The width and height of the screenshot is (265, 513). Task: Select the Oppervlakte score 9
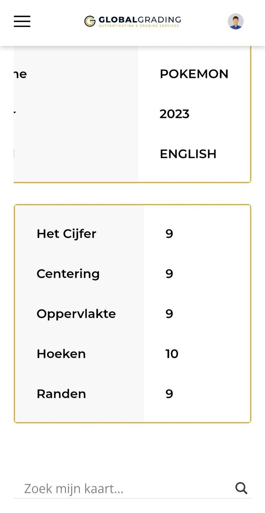pyautogui.click(x=169, y=314)
